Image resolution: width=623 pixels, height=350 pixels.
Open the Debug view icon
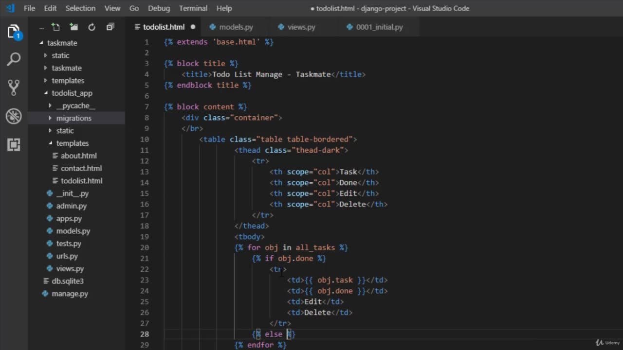[x=14, y=116]
